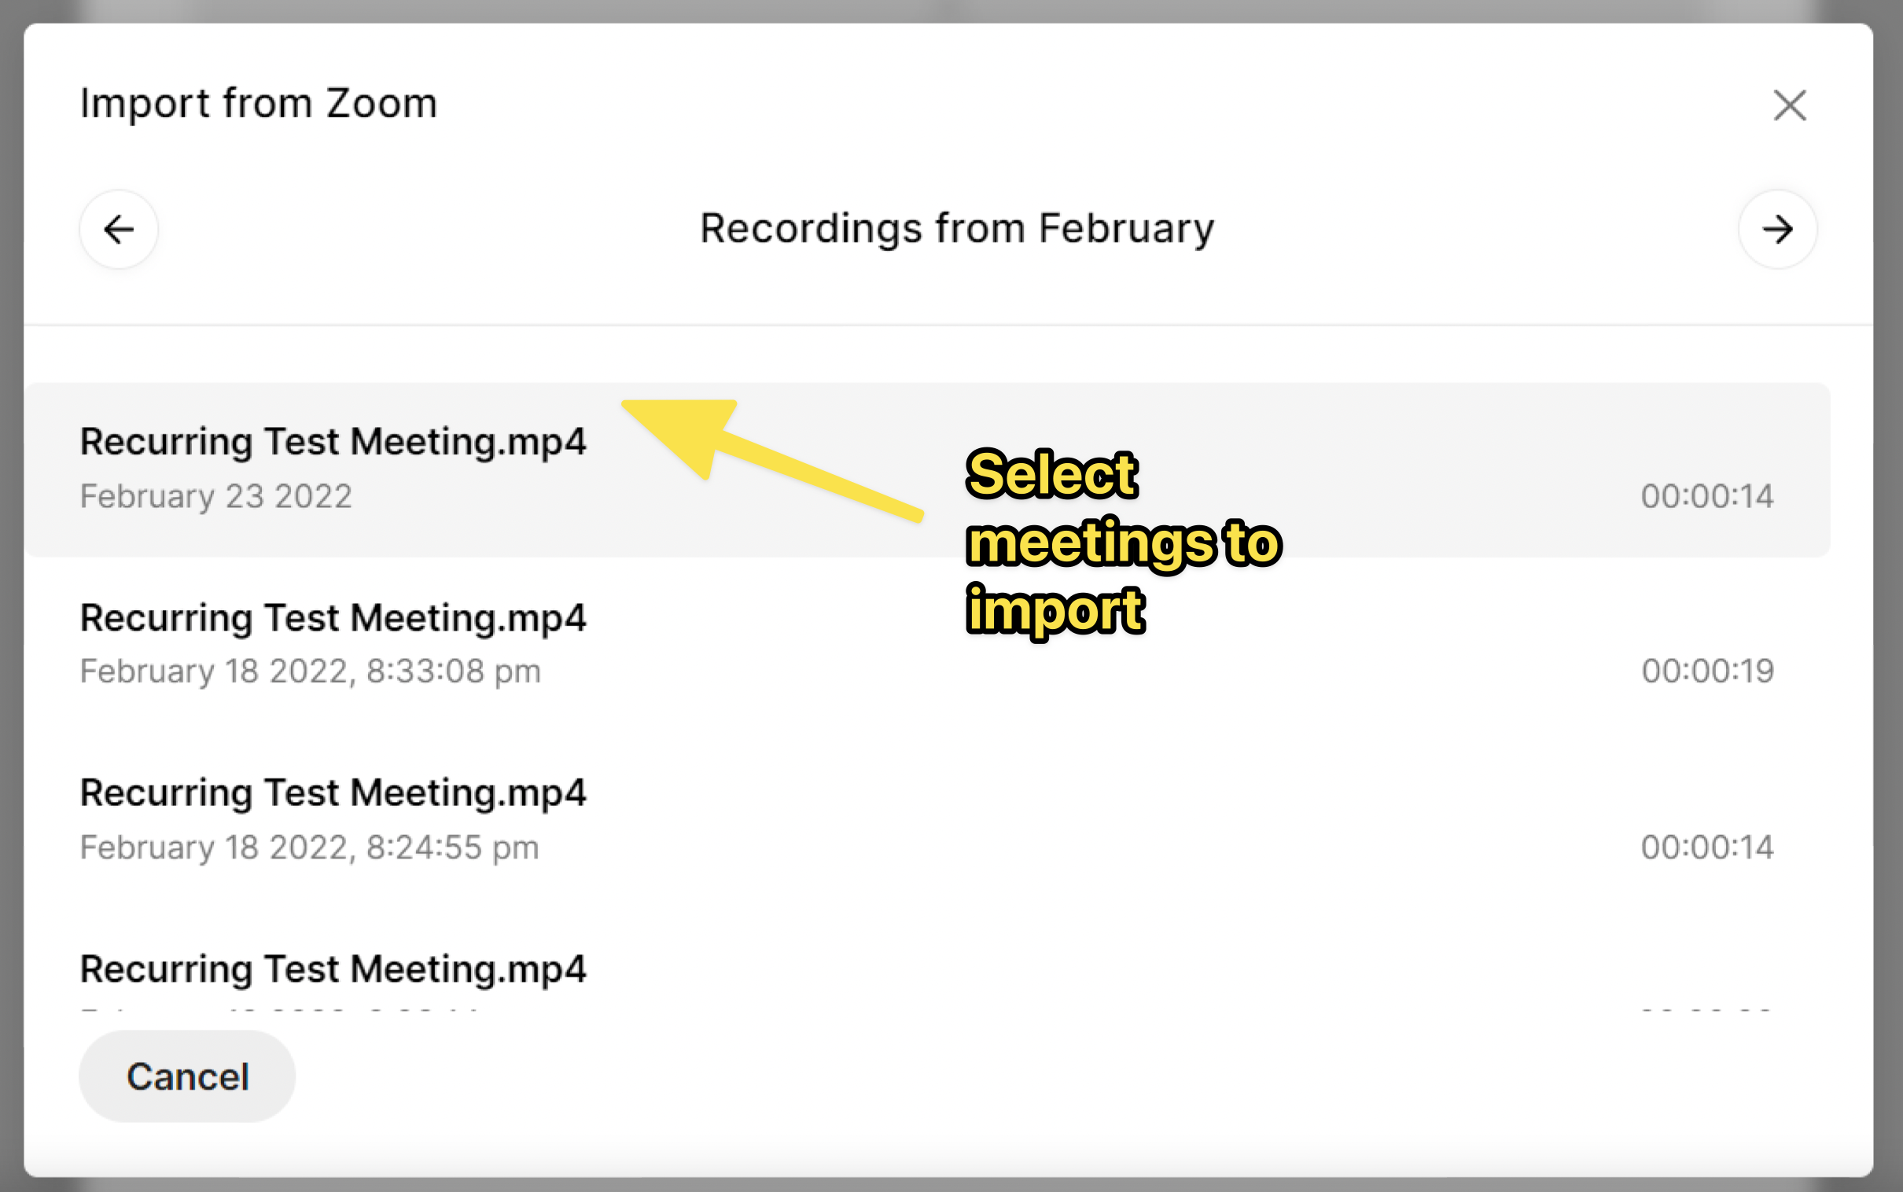Click the February 23 2022 date text
The width and height of the screenshot is (1903, 1192).
point(216,497)
